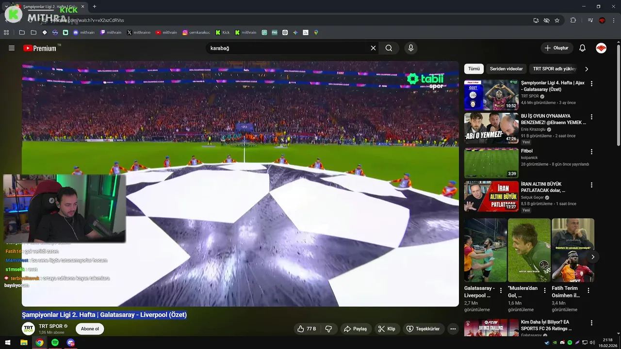Select the Seriden videolar chip
This screenshot has width=621, height=349.
pyautogui.click(x=506, y=69)
